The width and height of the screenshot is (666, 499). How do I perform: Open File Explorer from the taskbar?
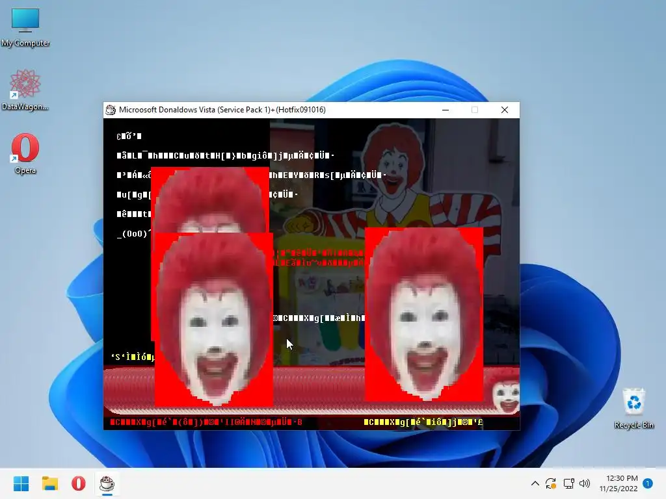(x=49, y=483)
